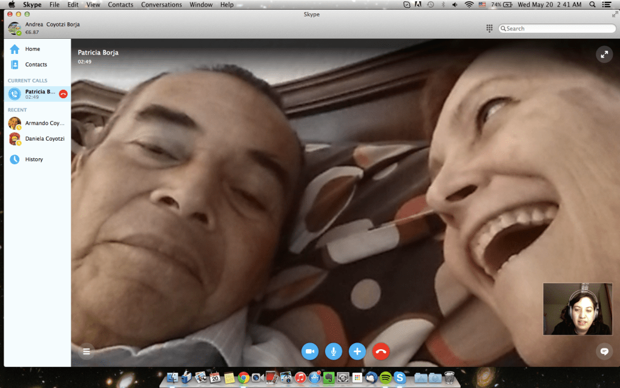
Task: Toggle the sidebar list icon in video
Action: [x=87, y=351]
